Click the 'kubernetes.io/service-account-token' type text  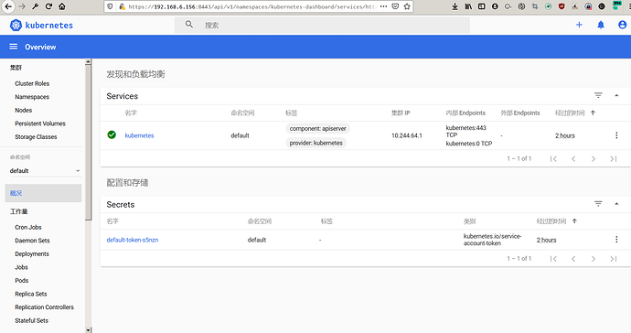(x=492, y=240)
